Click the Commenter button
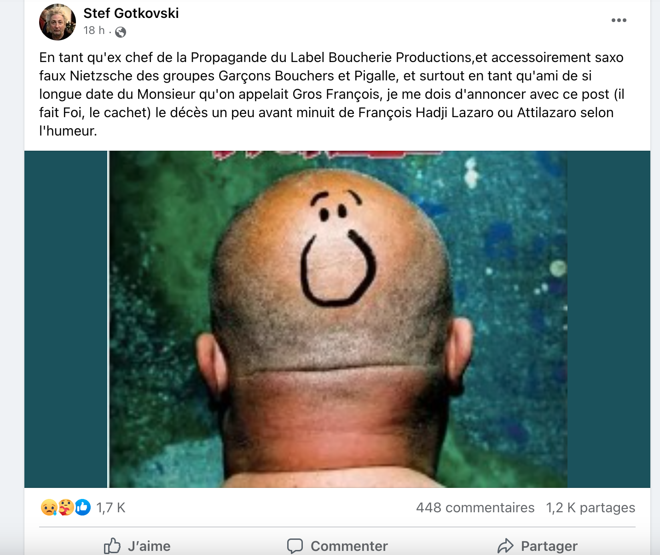 [337, 546]
